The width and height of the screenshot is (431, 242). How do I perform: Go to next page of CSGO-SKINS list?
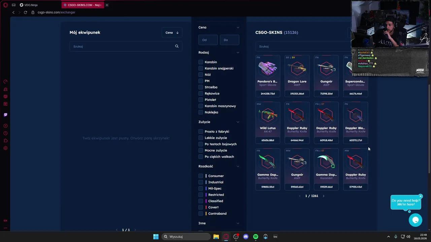point(324,196)
